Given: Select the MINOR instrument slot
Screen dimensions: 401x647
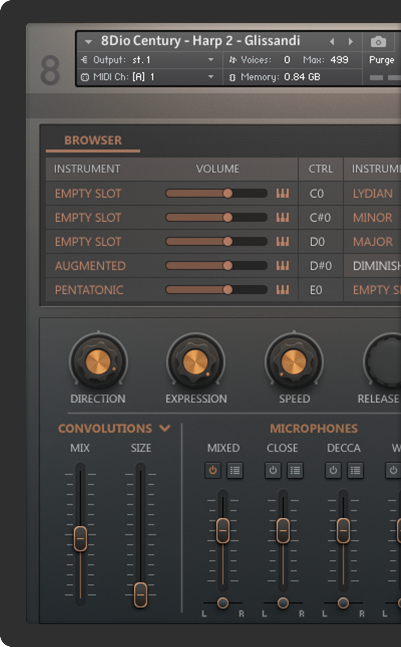Looking at the screenshot, I should 373,217.
